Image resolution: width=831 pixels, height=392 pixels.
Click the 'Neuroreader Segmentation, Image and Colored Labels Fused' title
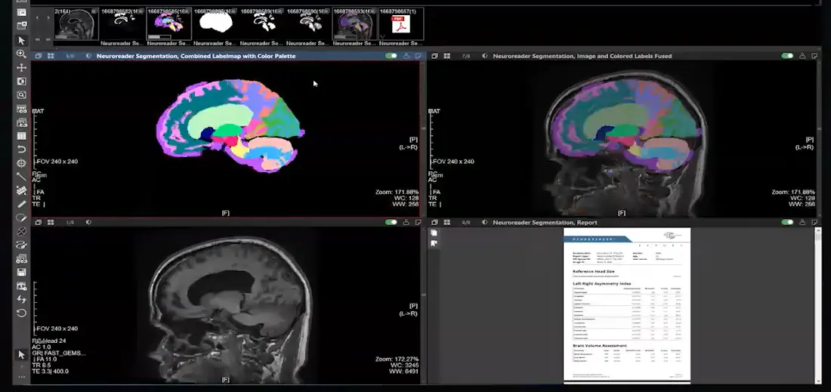(x=582, y=56)
